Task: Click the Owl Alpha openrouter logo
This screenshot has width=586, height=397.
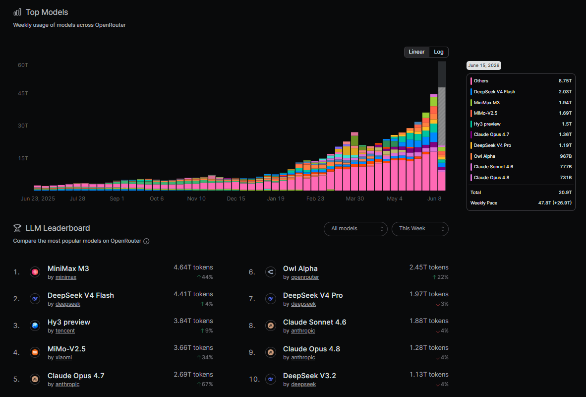Action: (x=271, y=272)
